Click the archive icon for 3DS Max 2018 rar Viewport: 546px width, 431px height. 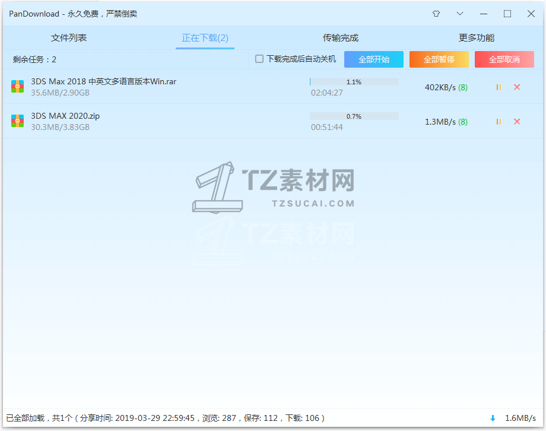point(17,87)
